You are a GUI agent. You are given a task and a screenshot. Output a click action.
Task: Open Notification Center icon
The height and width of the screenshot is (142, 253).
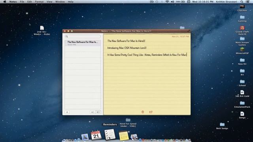(248, 2)
